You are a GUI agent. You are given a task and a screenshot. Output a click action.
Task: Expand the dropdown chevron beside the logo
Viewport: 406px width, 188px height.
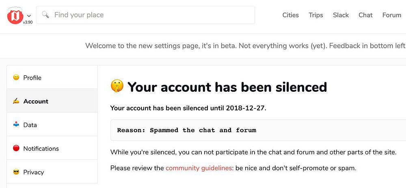(29, 16)
